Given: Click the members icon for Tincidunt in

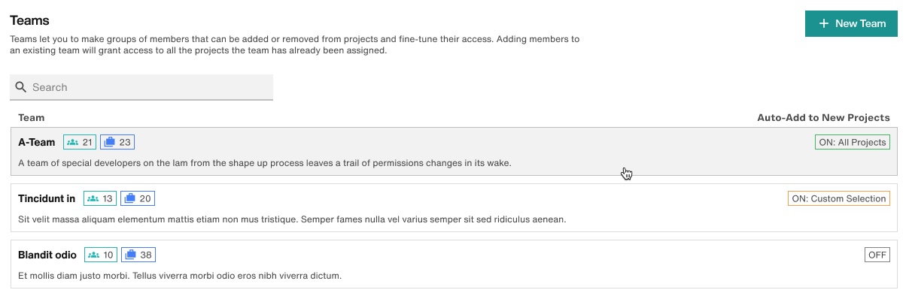Looking at the screenshot, I should [93, 198].
